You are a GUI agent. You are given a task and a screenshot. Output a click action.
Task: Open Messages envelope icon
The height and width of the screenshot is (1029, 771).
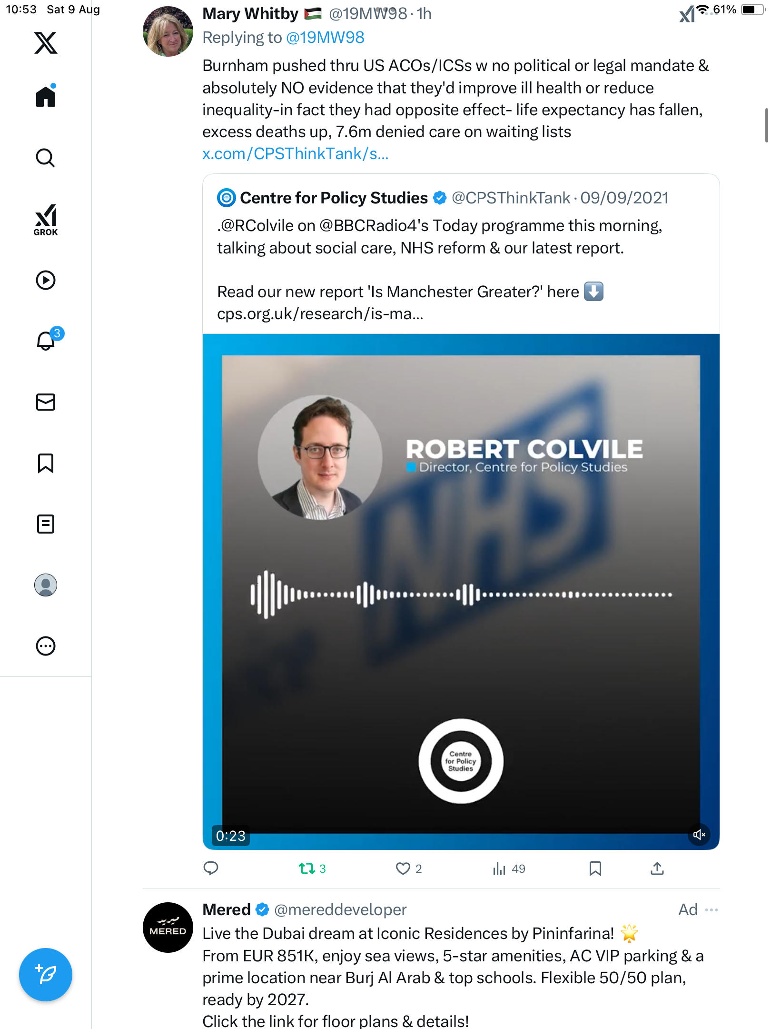coord(46,402)
